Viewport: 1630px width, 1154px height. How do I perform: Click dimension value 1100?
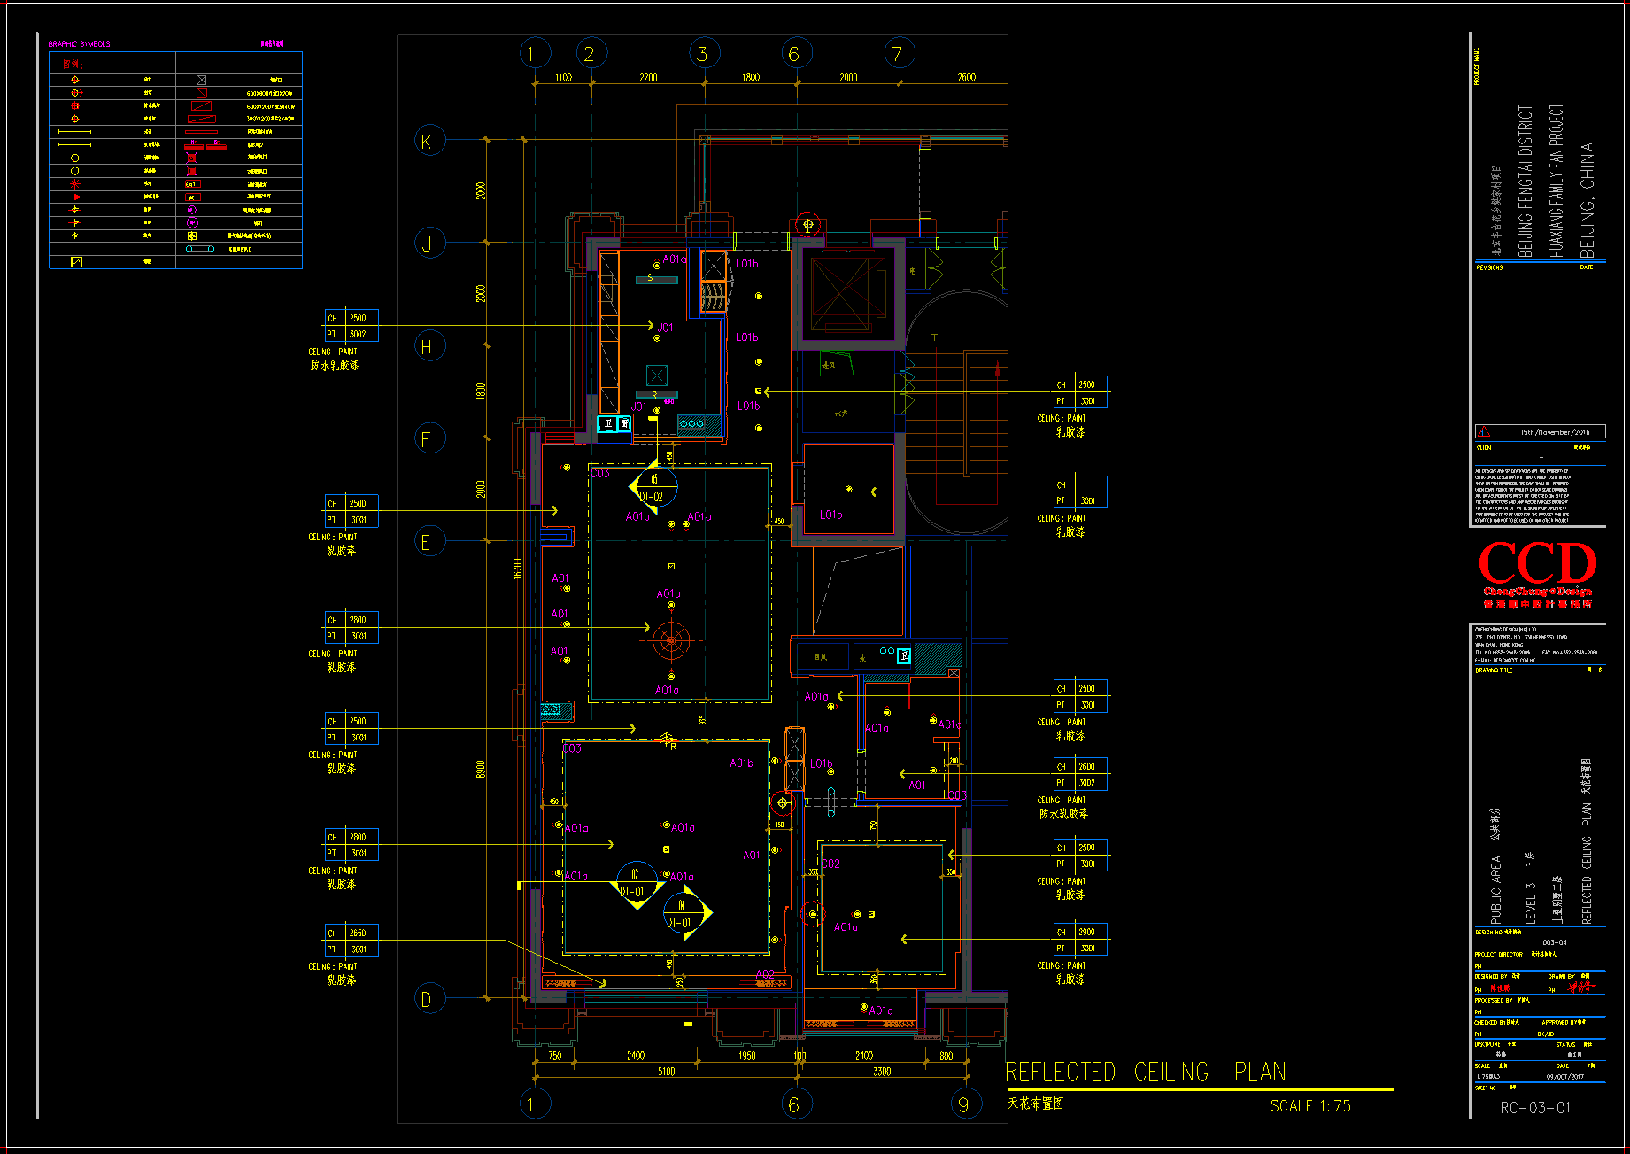click(563, 77)
